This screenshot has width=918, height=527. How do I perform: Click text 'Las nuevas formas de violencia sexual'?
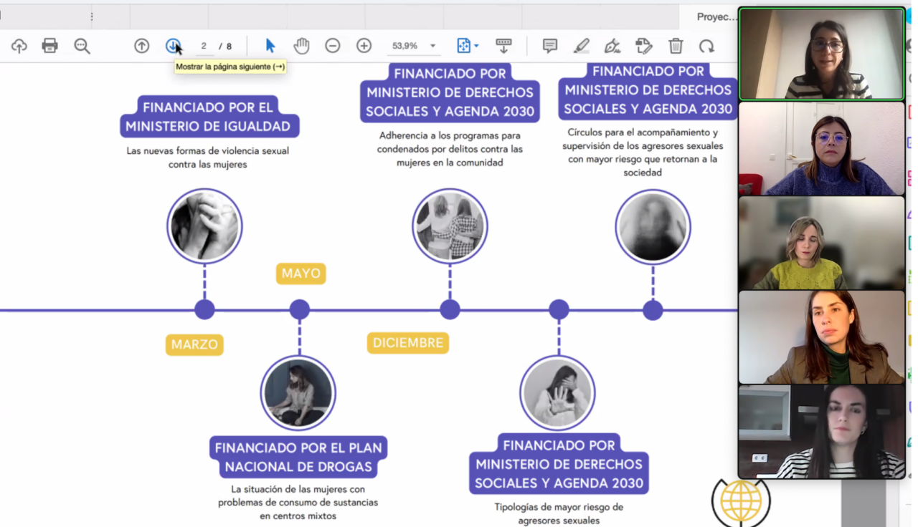[208, 151]
